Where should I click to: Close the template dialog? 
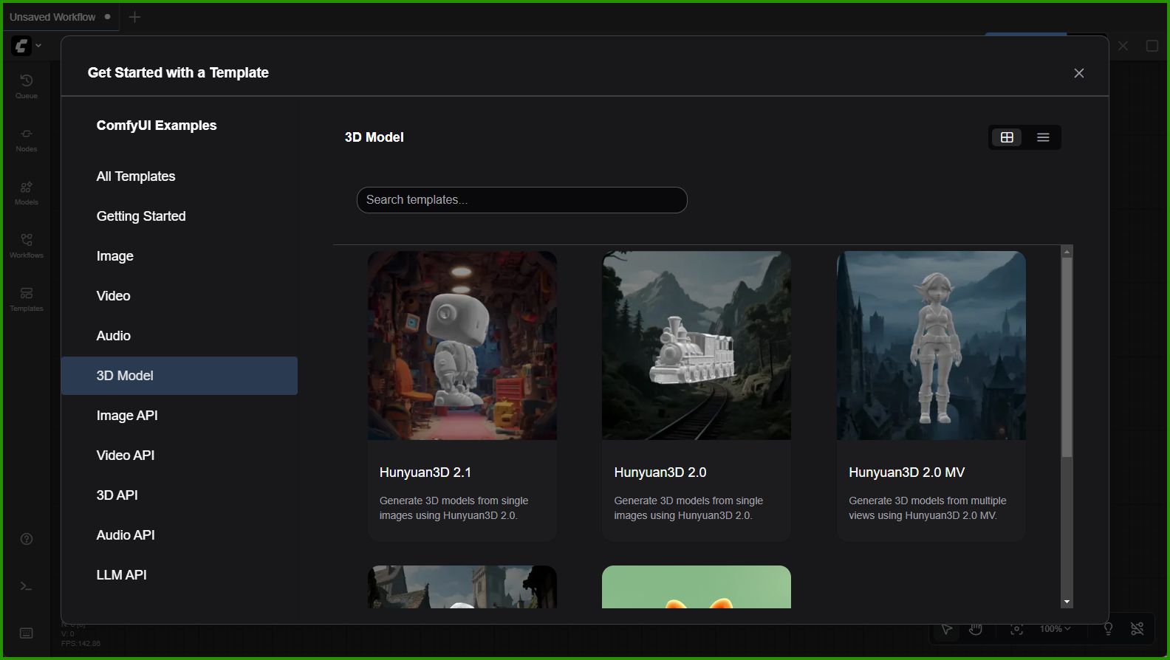(x=1079, y=73)
